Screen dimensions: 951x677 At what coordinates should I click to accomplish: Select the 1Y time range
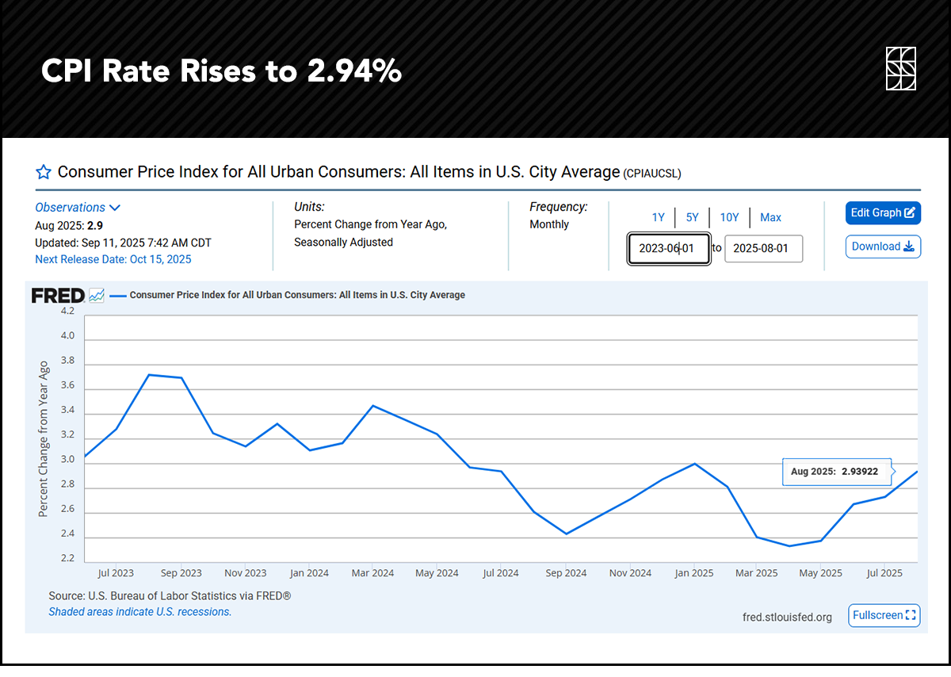pos(658,217)
